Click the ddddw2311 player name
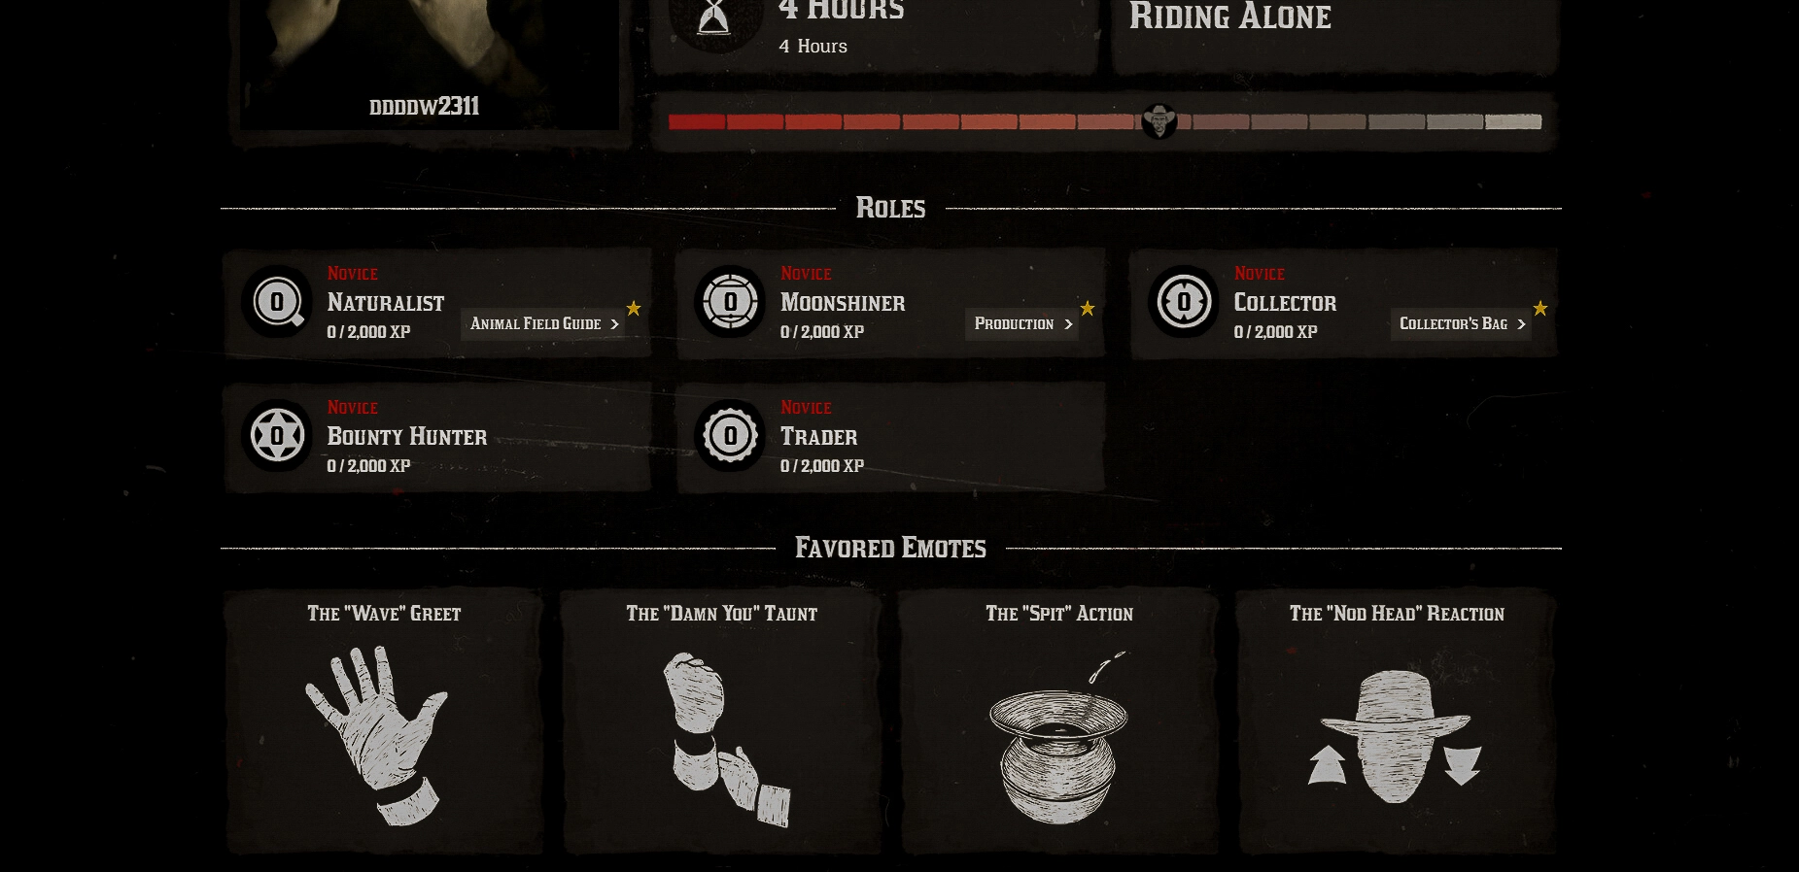 pos(425,106)
